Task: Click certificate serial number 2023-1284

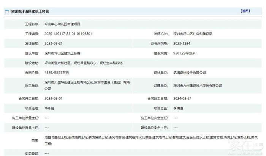Action: click(x=182, y=44)
